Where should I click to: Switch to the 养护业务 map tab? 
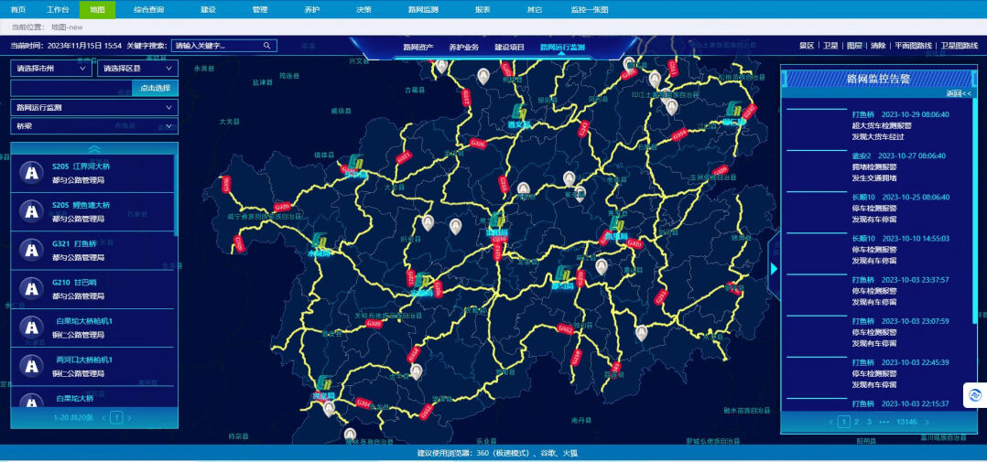point(464,48)
